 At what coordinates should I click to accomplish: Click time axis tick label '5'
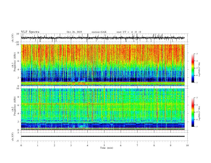pos(104,145)
